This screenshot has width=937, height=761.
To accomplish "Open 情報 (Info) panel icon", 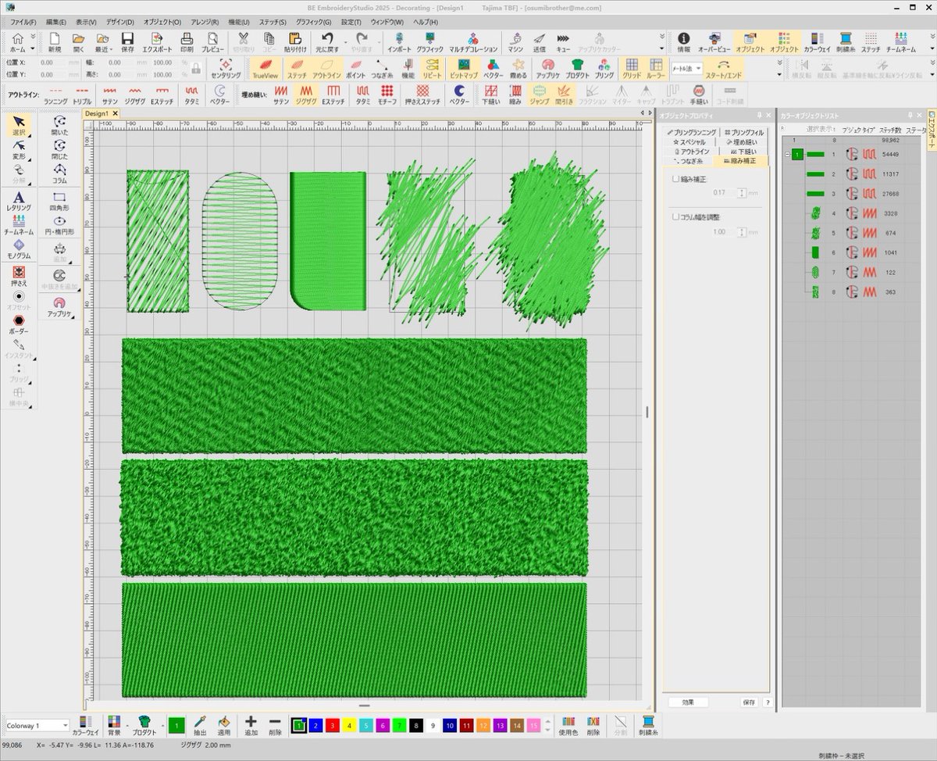I will pyautogui.click(x=683, y=42).
